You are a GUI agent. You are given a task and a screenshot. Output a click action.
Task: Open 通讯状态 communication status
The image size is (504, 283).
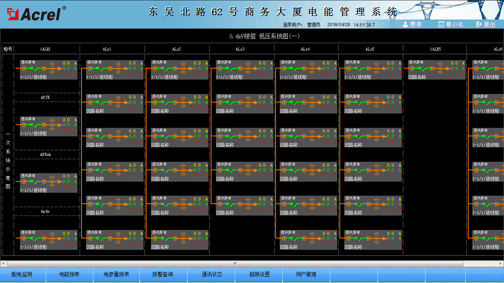coord(212,275)
